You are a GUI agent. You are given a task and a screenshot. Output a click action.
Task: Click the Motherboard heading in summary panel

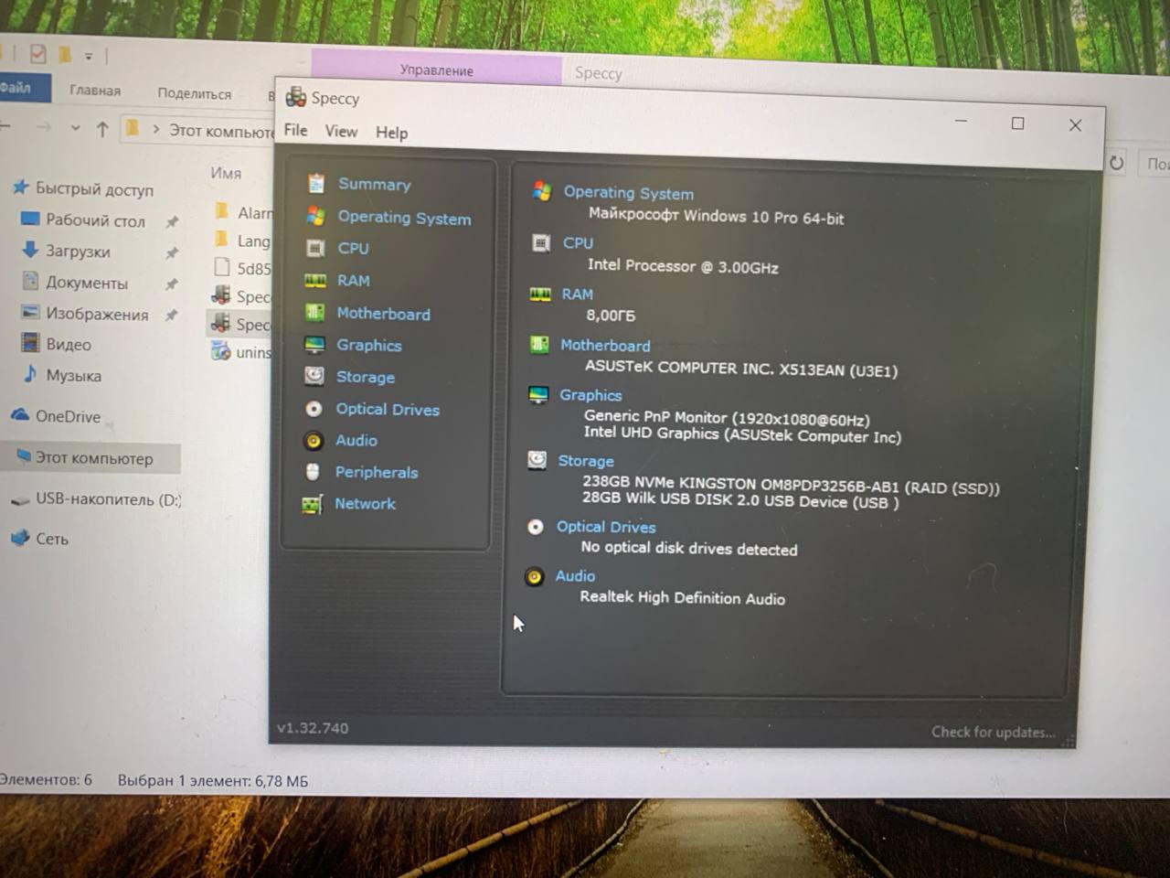pyautogui.click(x=605, y=345)
